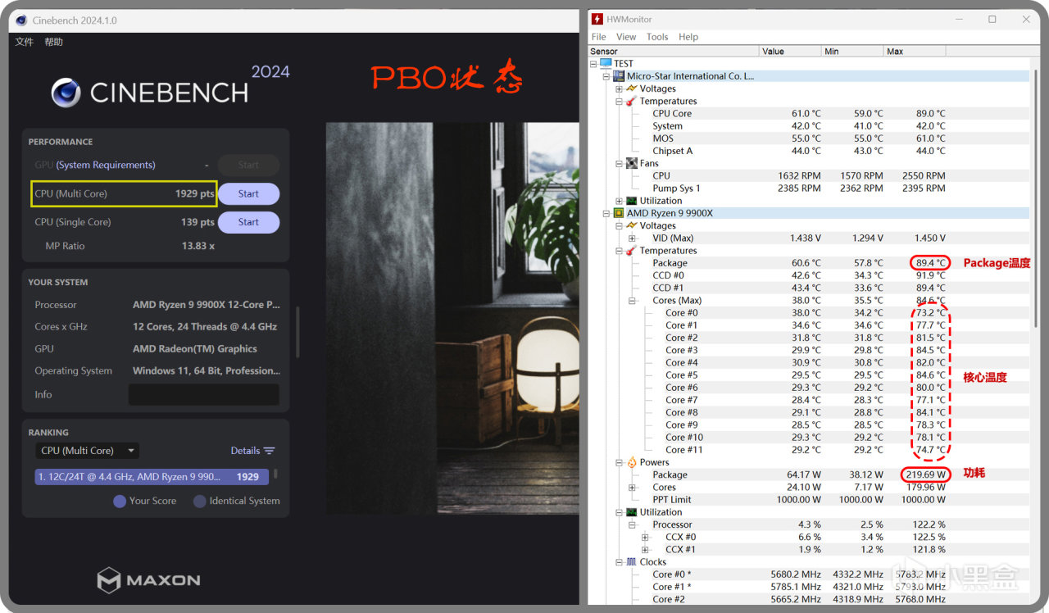The width and height of the screenshot is (1049, 613).
Task: Click the Temperatures thermometer icon under Micro-Star
Action: tap(631, 101)
